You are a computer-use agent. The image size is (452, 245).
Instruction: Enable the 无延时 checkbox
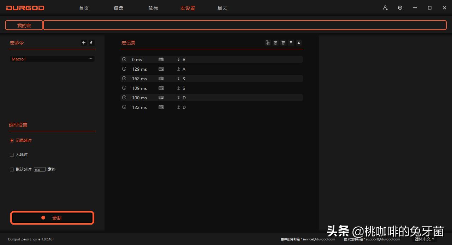(12, 154)
